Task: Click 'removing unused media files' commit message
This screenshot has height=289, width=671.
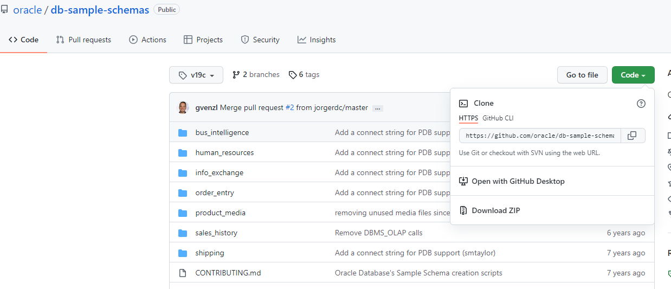Action: coord(392,213)
